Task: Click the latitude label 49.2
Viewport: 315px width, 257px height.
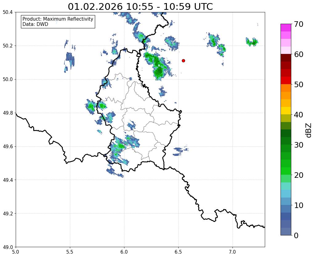Action: point(8,214)
